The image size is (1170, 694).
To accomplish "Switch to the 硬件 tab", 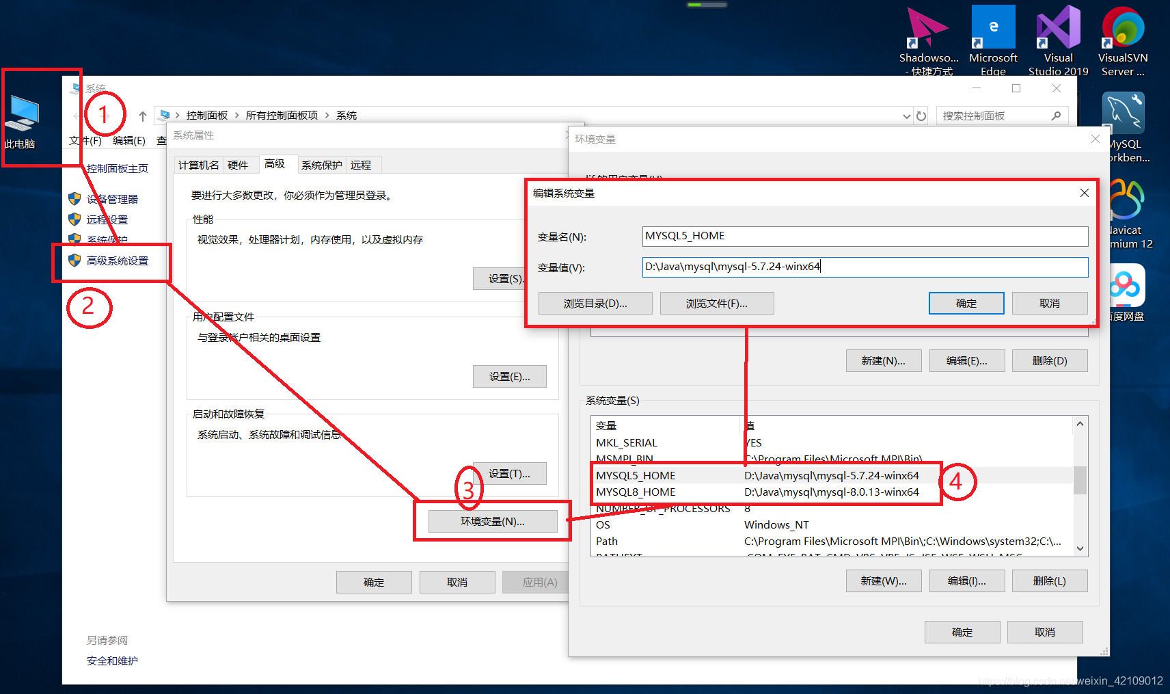I will (x=238, y=165).
